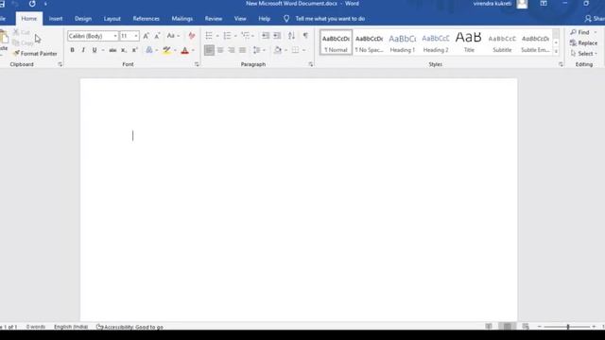Open the Review tab
The width and height of the screenshot is (605, 340).
[214, 19]
